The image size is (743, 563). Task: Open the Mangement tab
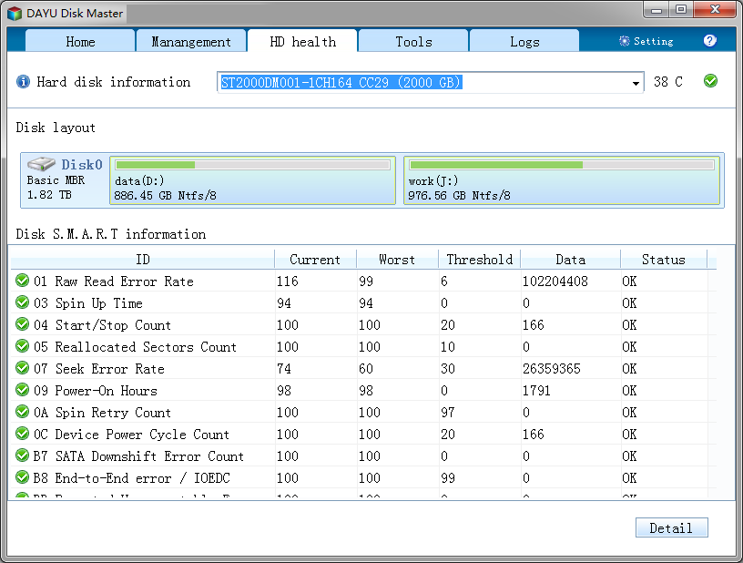tap(191, 42)
